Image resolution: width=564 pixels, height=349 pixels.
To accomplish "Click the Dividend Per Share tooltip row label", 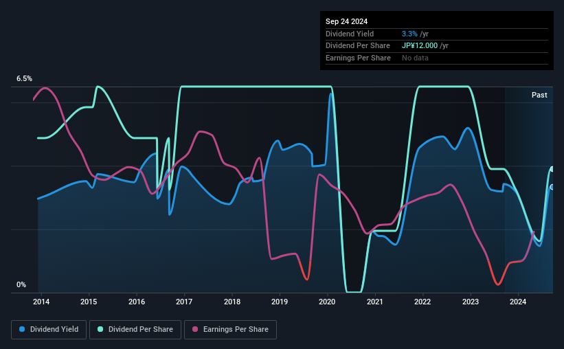I will click(x=357, y=46).
